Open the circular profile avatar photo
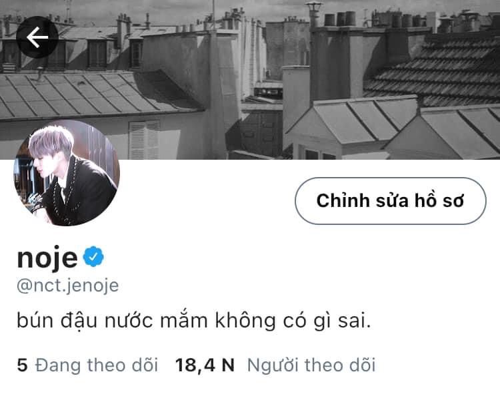This screenshot has height=394, width=500. click(x=67, y=172)
